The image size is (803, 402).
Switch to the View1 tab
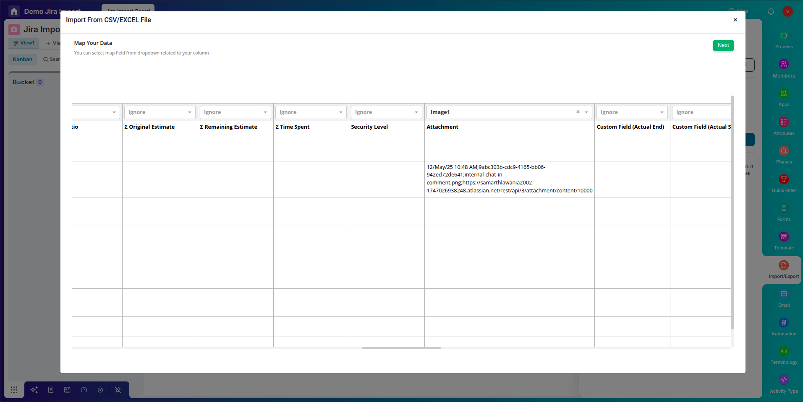(24, 43)
